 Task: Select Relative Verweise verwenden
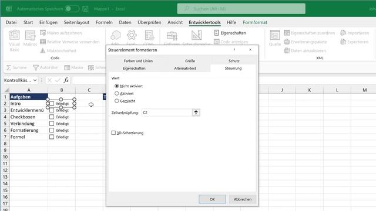[x=70, y=42]
